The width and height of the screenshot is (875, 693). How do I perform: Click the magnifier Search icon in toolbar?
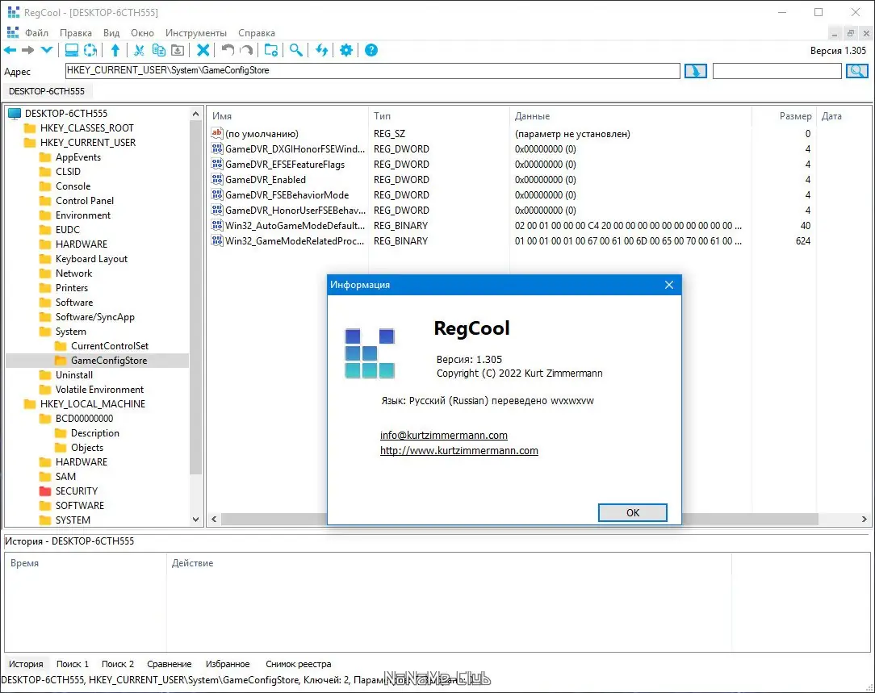[295, 50]
